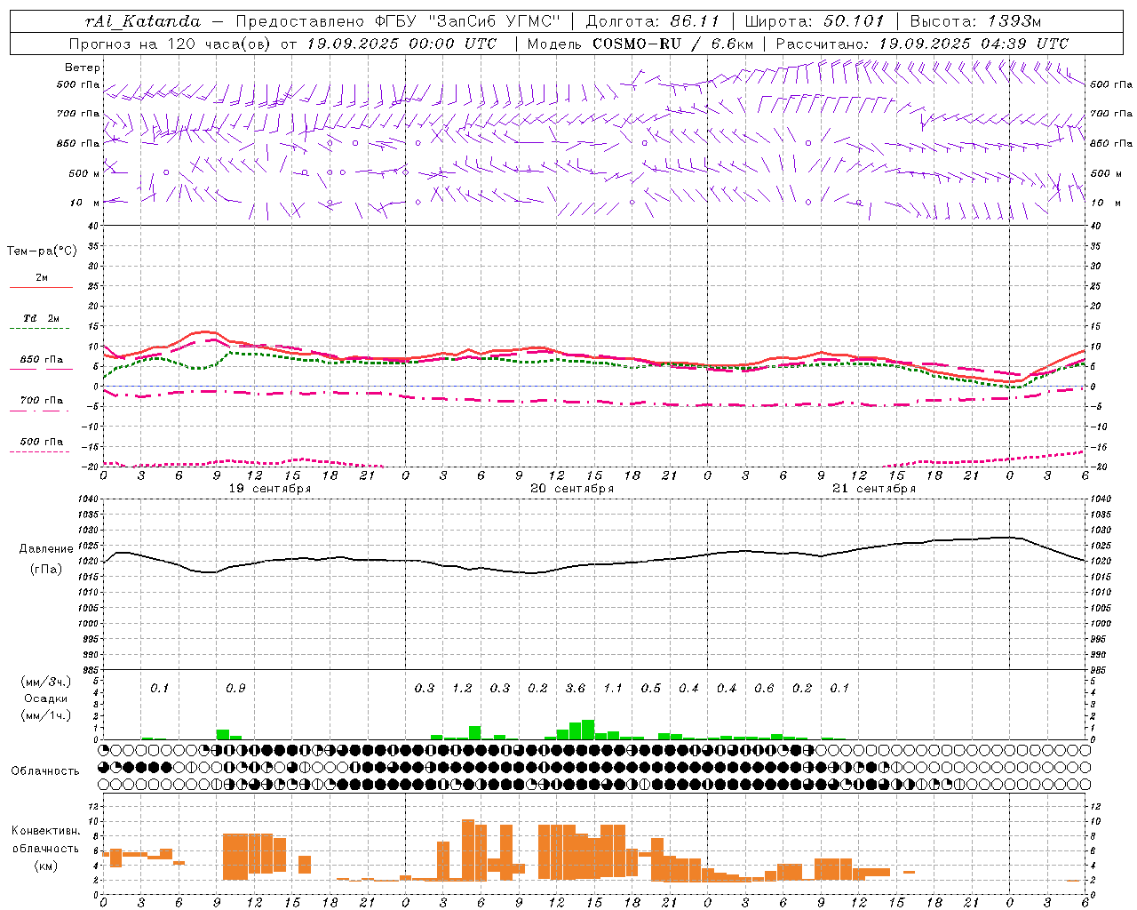Click the 21 сентября date label
This screenshot has height=910, width=1137.
pyautogui.click(x=874, y=489)
